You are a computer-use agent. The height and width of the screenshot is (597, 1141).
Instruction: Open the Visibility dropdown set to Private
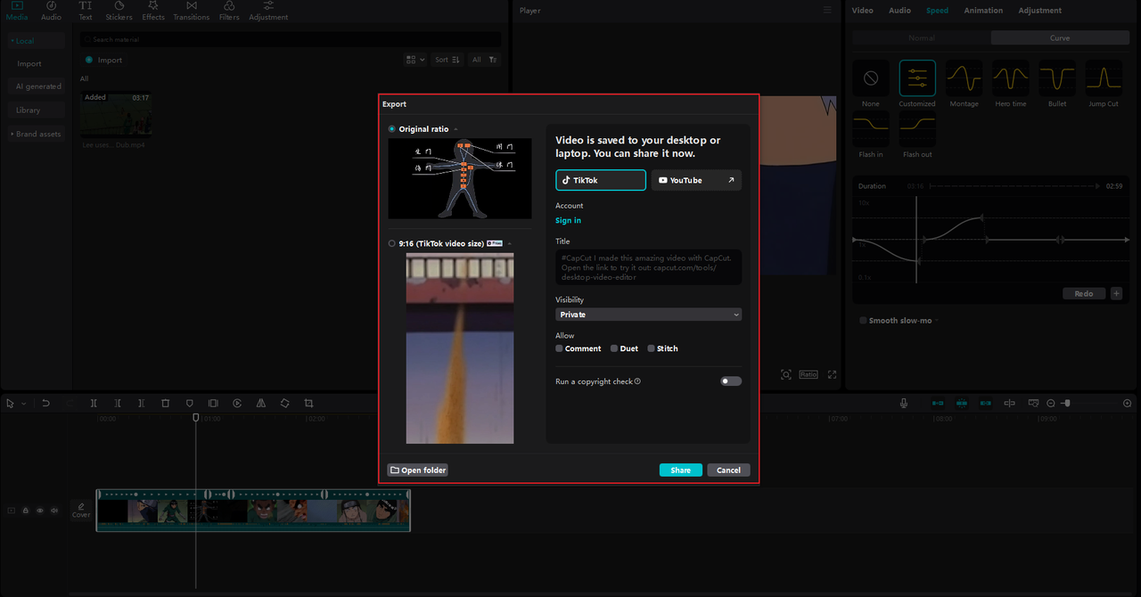coord(648,315)
